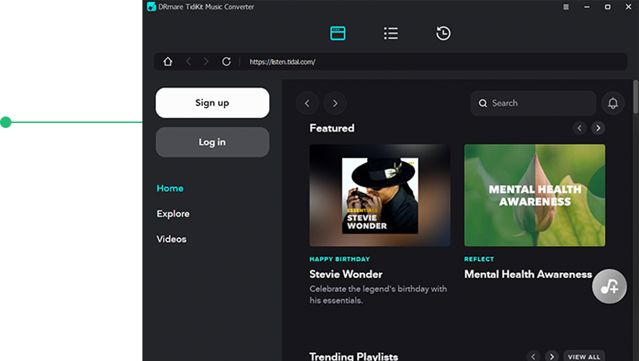Go back with the browser back arrow
Screen dimensions: 639x361
tap(188, 61)
